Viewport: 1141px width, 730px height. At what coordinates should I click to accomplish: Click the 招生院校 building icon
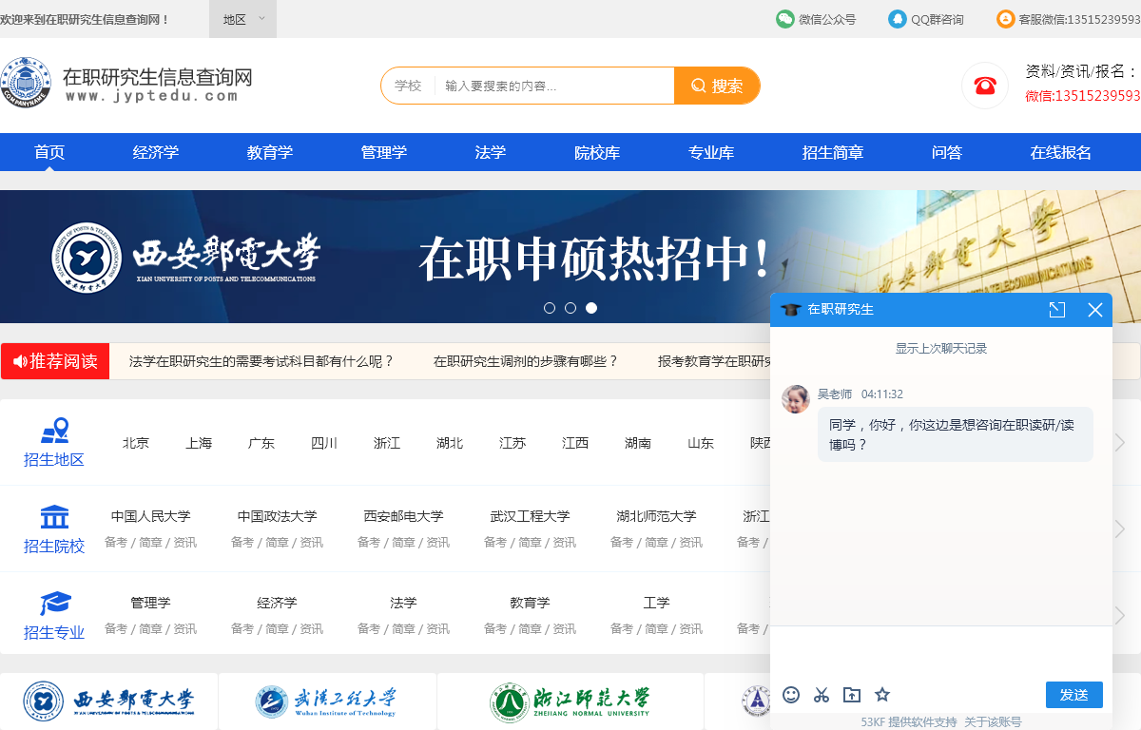pyautogui.click(x=54, y=517)
